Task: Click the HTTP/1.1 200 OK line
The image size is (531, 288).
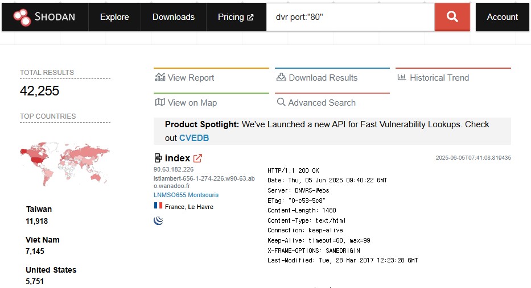Action: [x=293, y=170]
